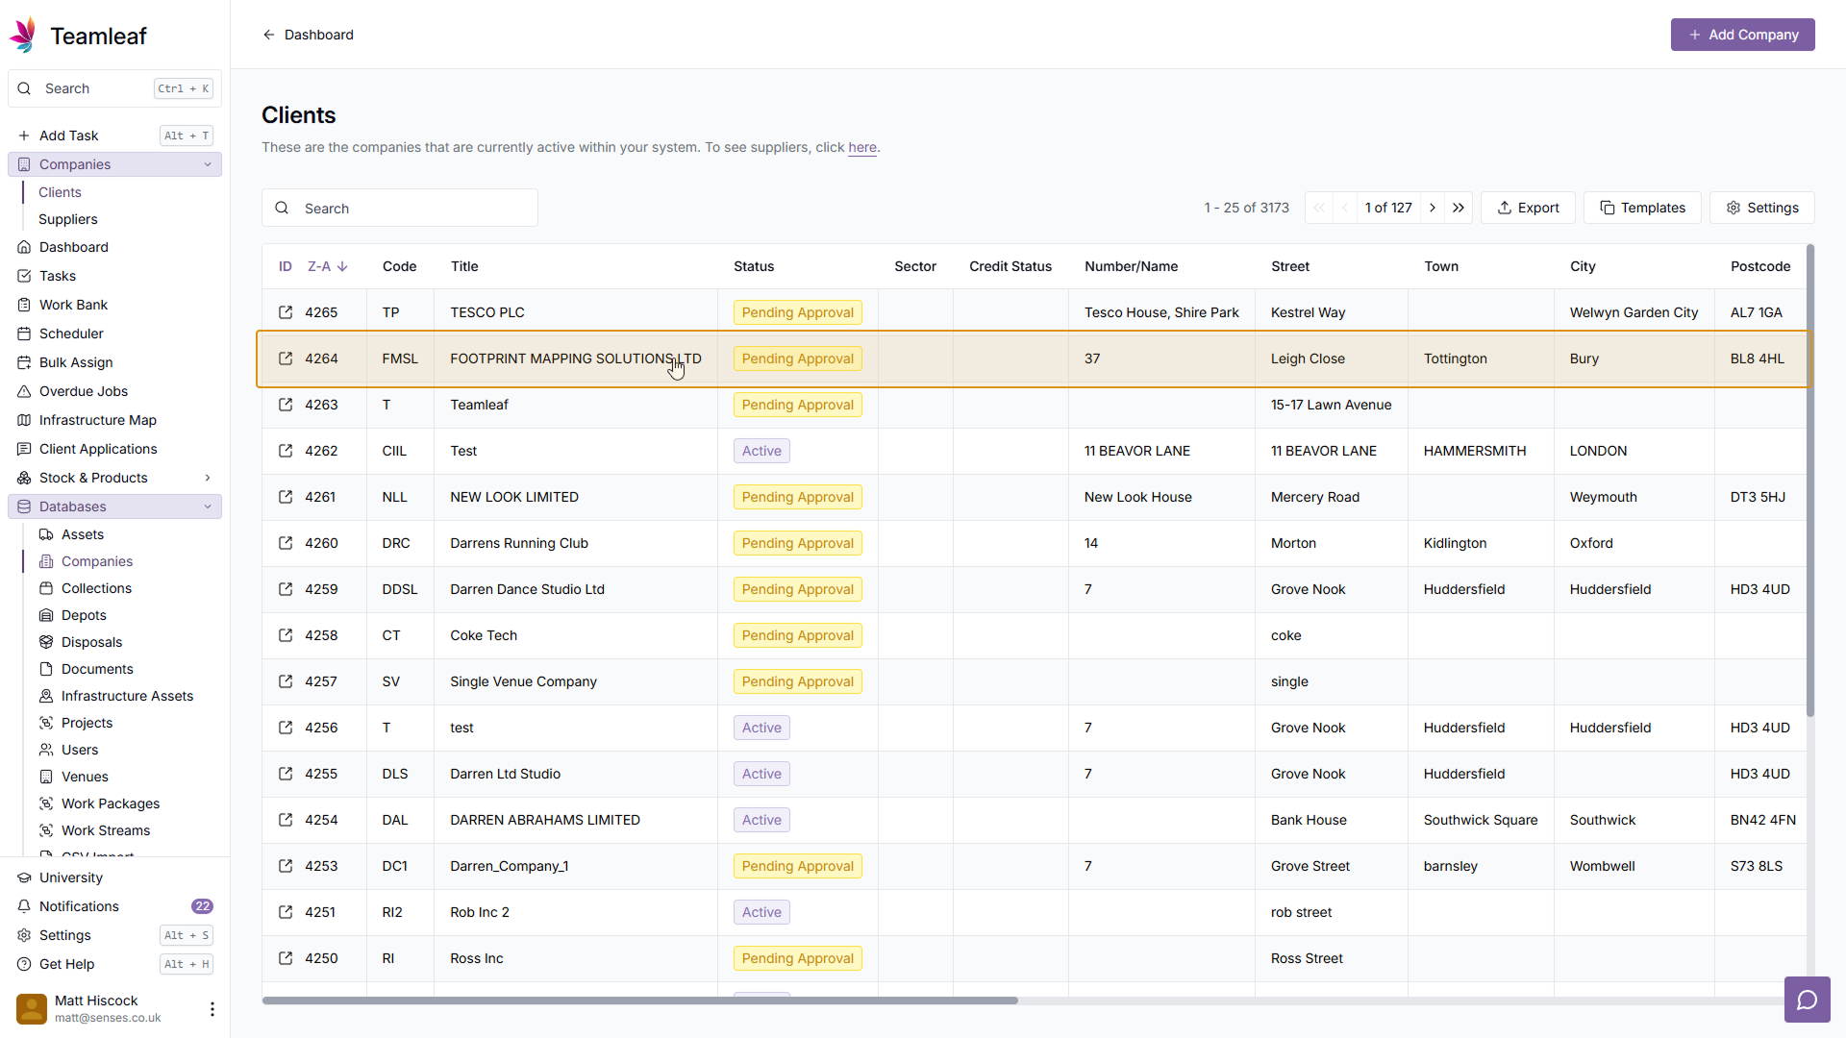Click the Add Company button
The width and height of the screenshot is (1846, 1038).
coord(1742,35)
